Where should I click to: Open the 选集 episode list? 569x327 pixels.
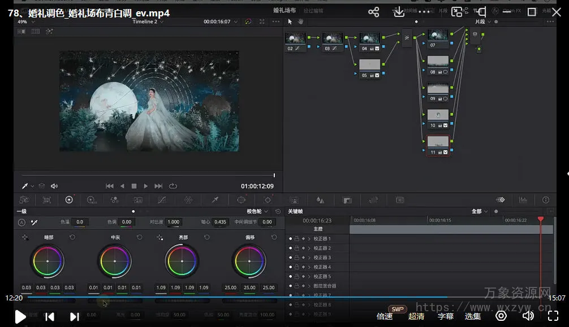tap(473, 316)
